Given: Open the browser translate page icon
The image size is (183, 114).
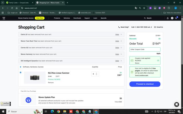Looking at the screenshot, I should tap(136, 8).
